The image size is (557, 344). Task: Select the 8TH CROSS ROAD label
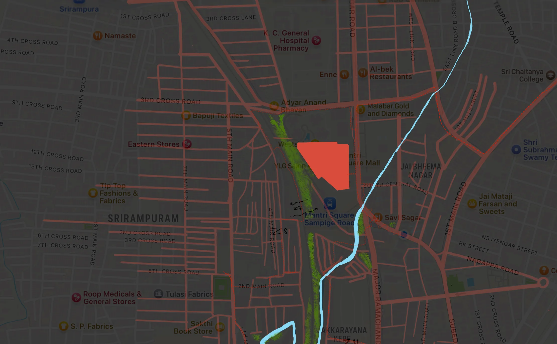[174, 272]
